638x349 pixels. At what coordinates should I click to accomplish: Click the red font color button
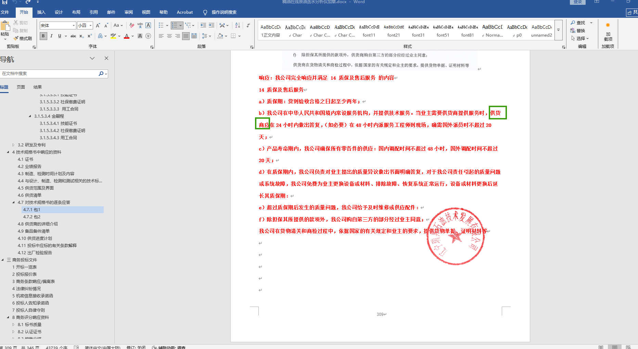[x=127, y=36]
